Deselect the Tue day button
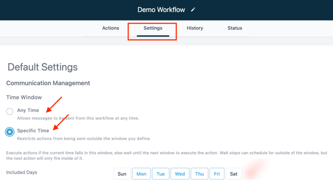Viewport: 333px width, 182px height. [x=161, y=174]
